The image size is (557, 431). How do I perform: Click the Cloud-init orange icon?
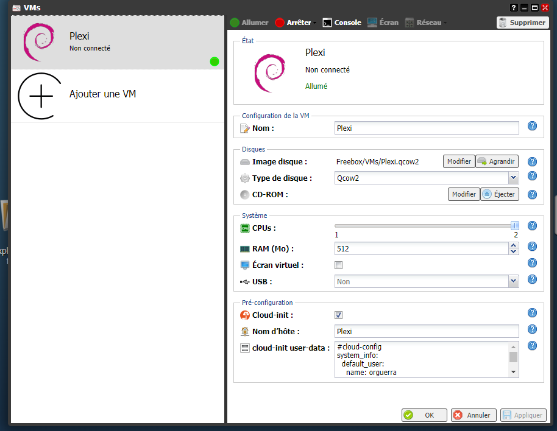[x=245, y=315]
